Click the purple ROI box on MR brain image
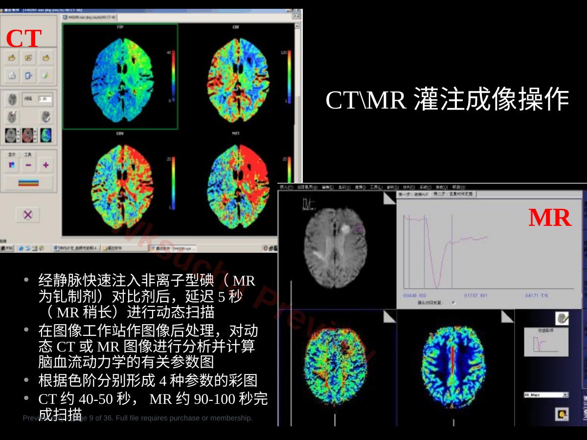The height and width of the screenshot is (440, 587). [359, 228]
